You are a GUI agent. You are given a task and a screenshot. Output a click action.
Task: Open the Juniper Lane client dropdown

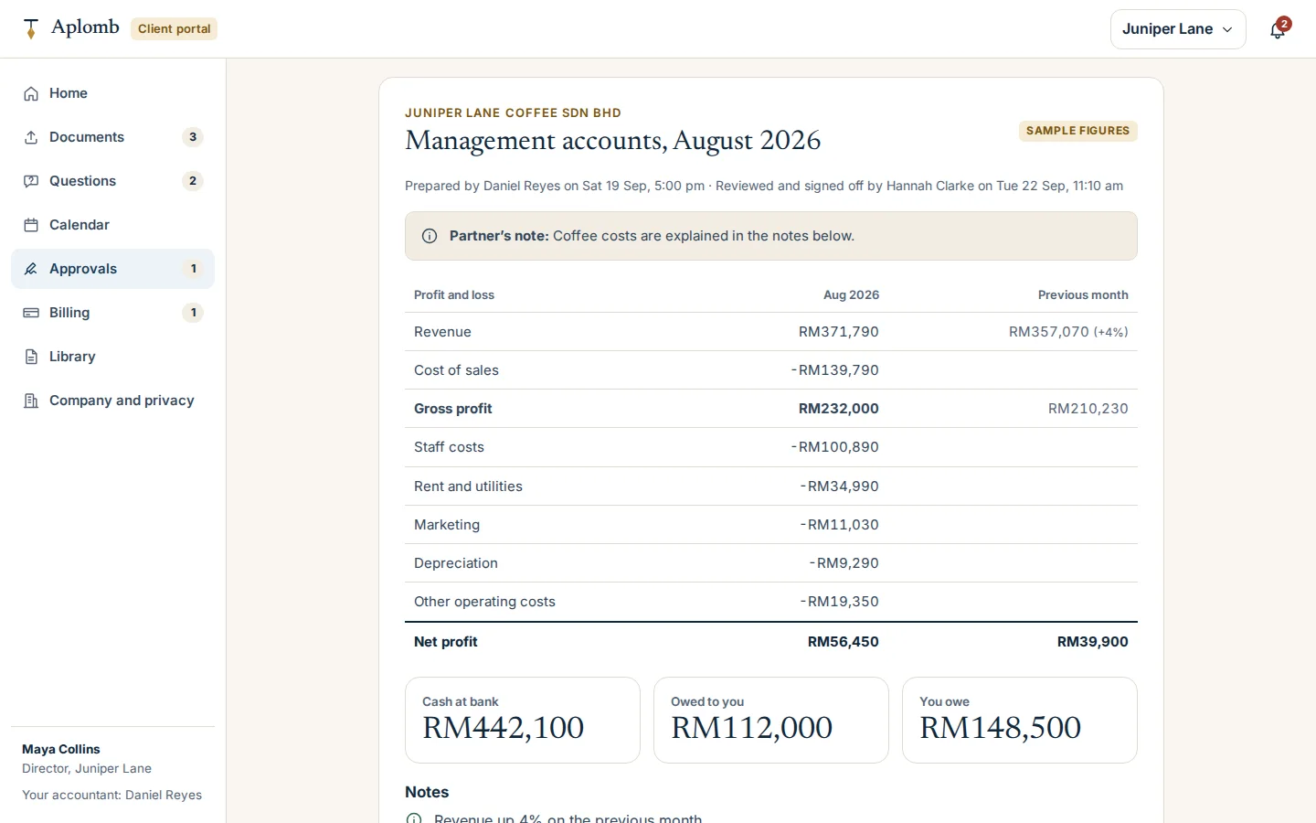(1178, 29)
